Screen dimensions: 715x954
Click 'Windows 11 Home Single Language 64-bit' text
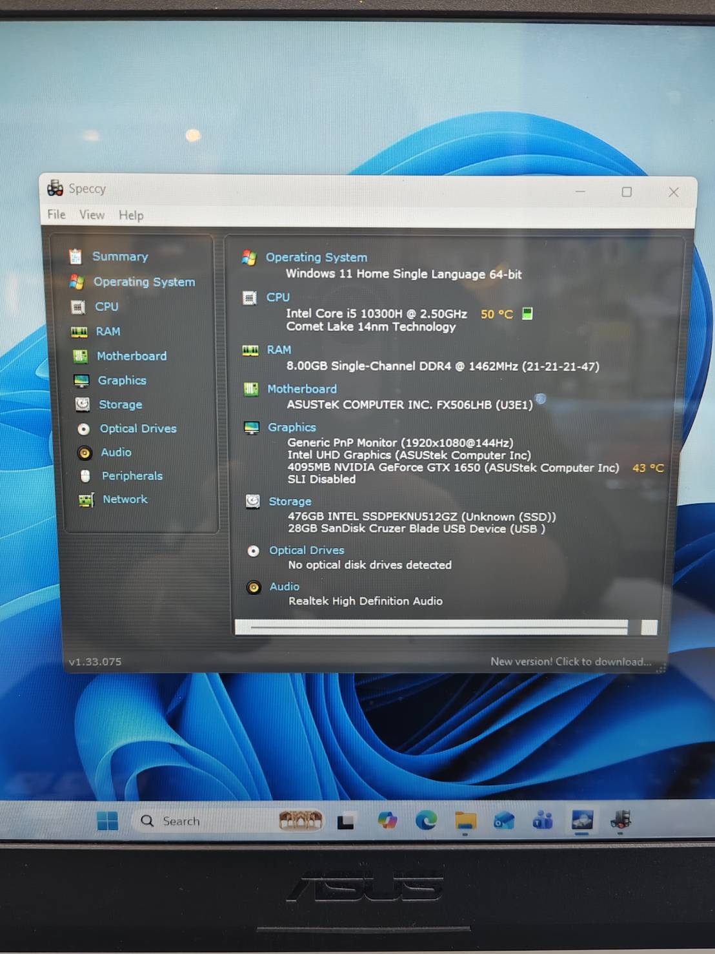tap(404, 274)
